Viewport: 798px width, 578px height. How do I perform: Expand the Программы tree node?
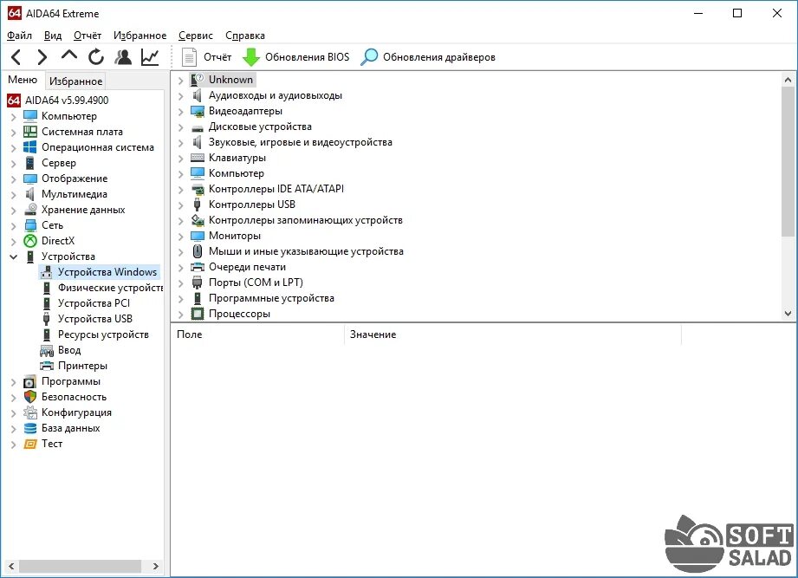(13, 381)
